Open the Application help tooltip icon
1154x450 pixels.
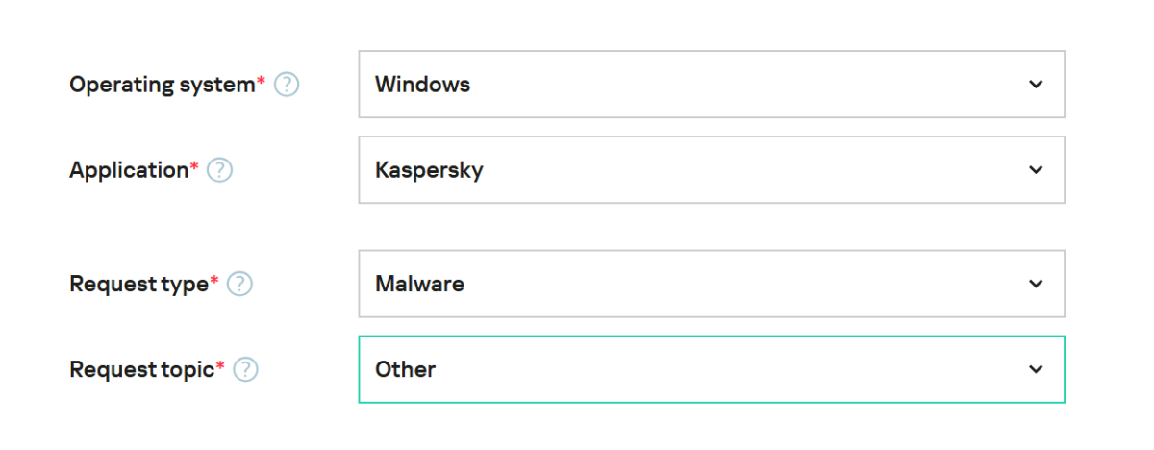pos(220,170)
